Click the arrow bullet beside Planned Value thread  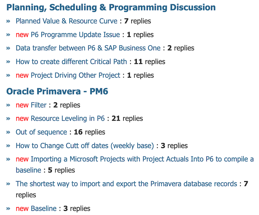(8, 21)
